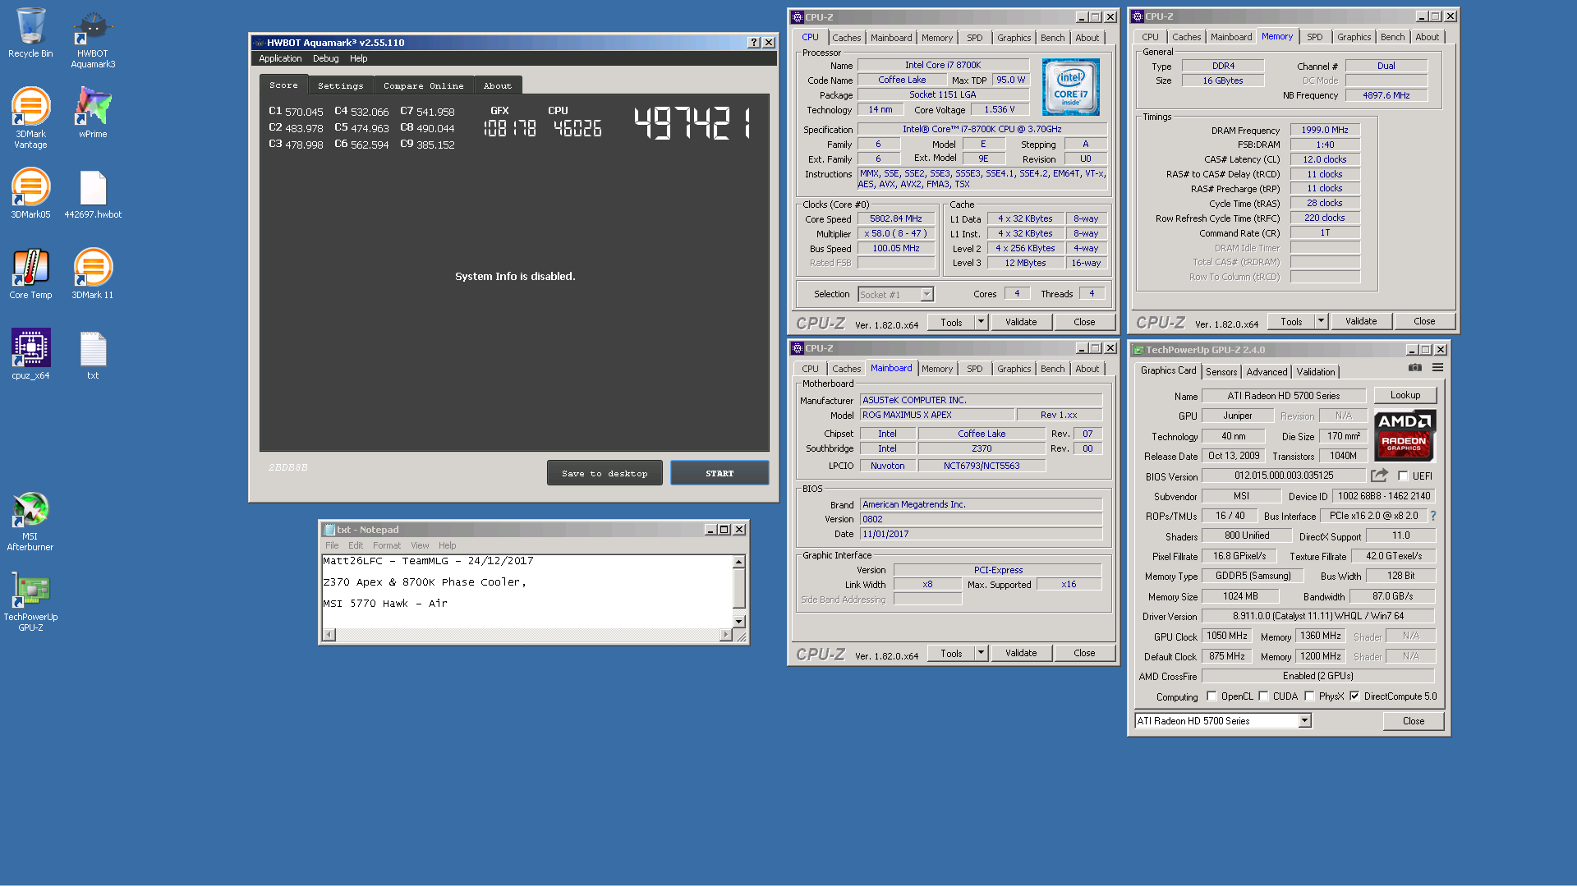Image resolution: width=1577 pixels, height=887 pixels.
Task: Click Notepad horizontal scrollbar left arrow
Action: point(329,634)
